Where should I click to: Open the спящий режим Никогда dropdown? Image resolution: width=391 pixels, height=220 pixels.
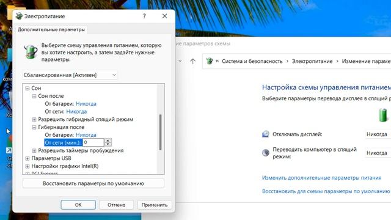(378, 153)
